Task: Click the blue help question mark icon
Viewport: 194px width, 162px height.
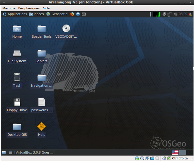Action: click(78, 14)
